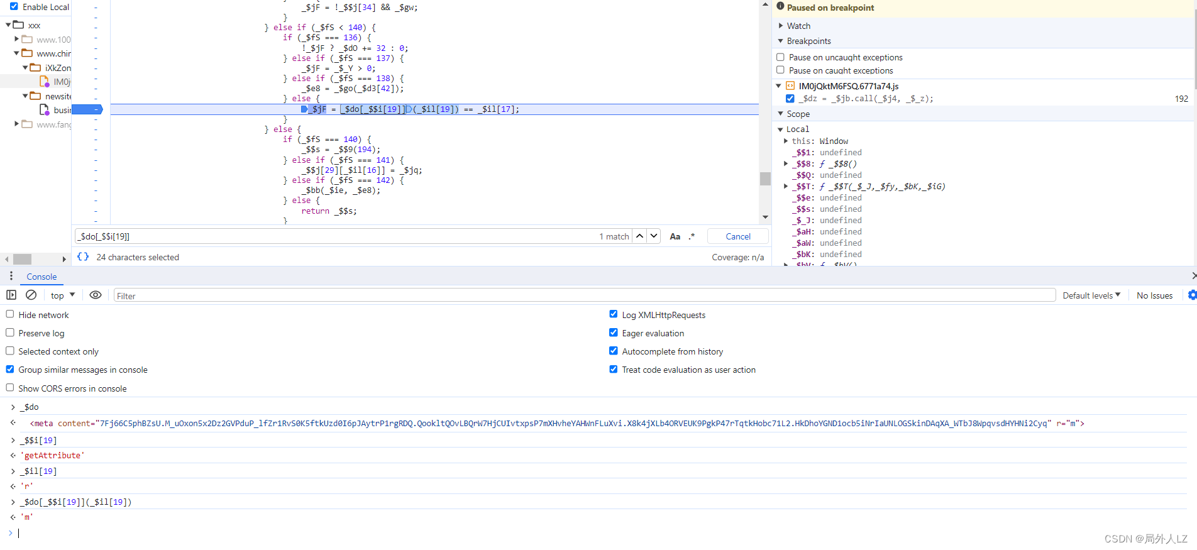Click the source vertical scrollbar thumb
1197x550 pixels.
pos(765,179)
